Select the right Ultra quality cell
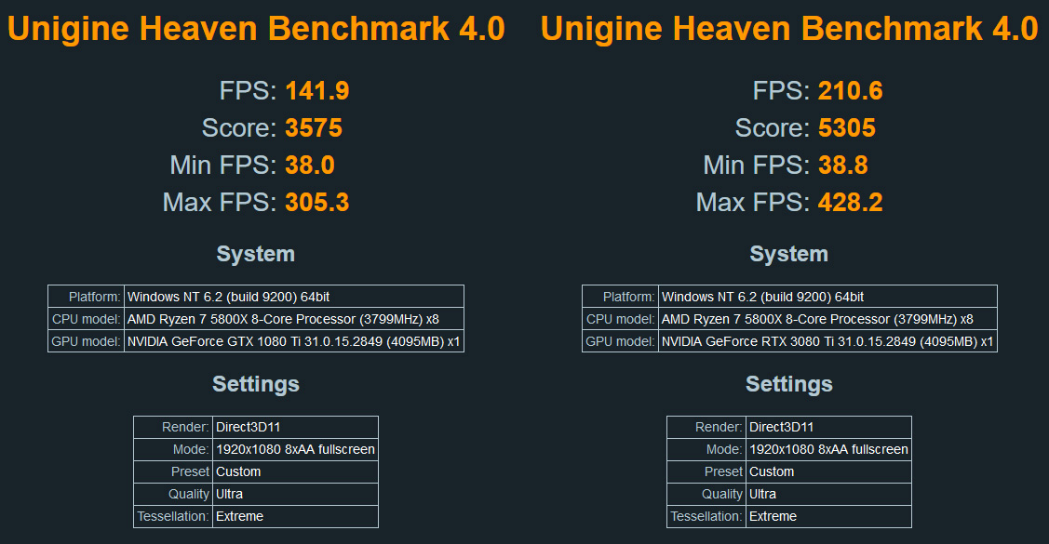The image size is (1049, 544). pyautogui.click(x=828, y=494)
